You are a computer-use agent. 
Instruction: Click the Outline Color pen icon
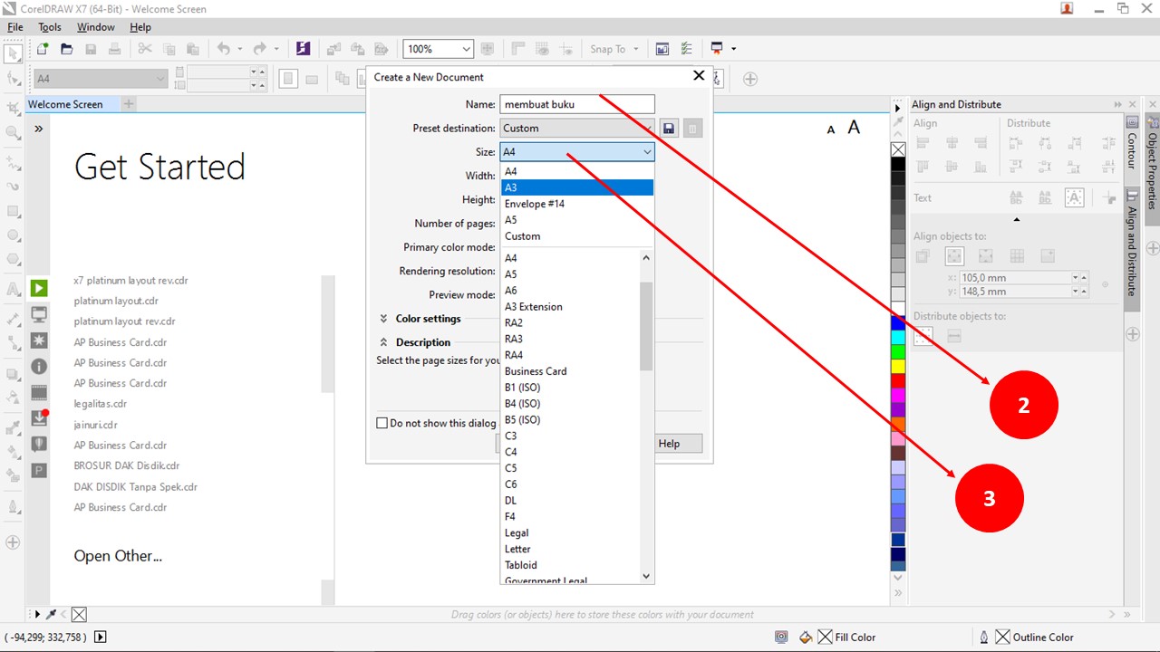(x=984, y=638)
